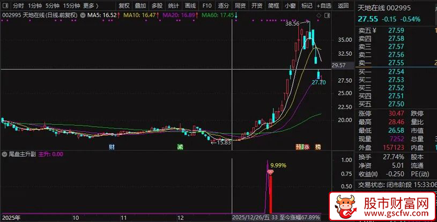Click the 现量 value 7252
This screenshot has height=222, width=437.
point(397,139)
